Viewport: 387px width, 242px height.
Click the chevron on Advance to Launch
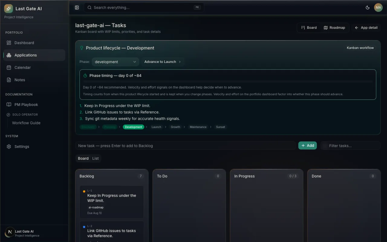(x=180, y=62)
